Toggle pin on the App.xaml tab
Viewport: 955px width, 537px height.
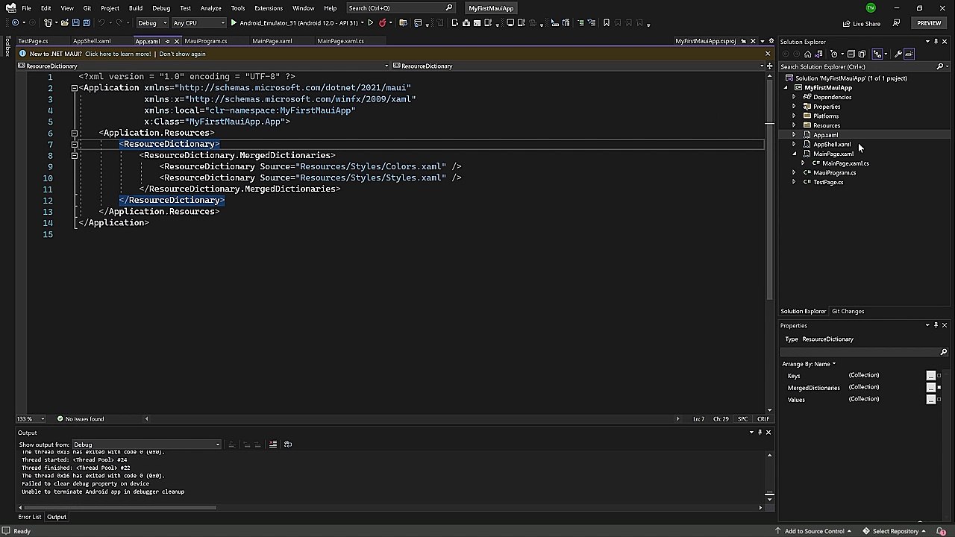(166, 41)
